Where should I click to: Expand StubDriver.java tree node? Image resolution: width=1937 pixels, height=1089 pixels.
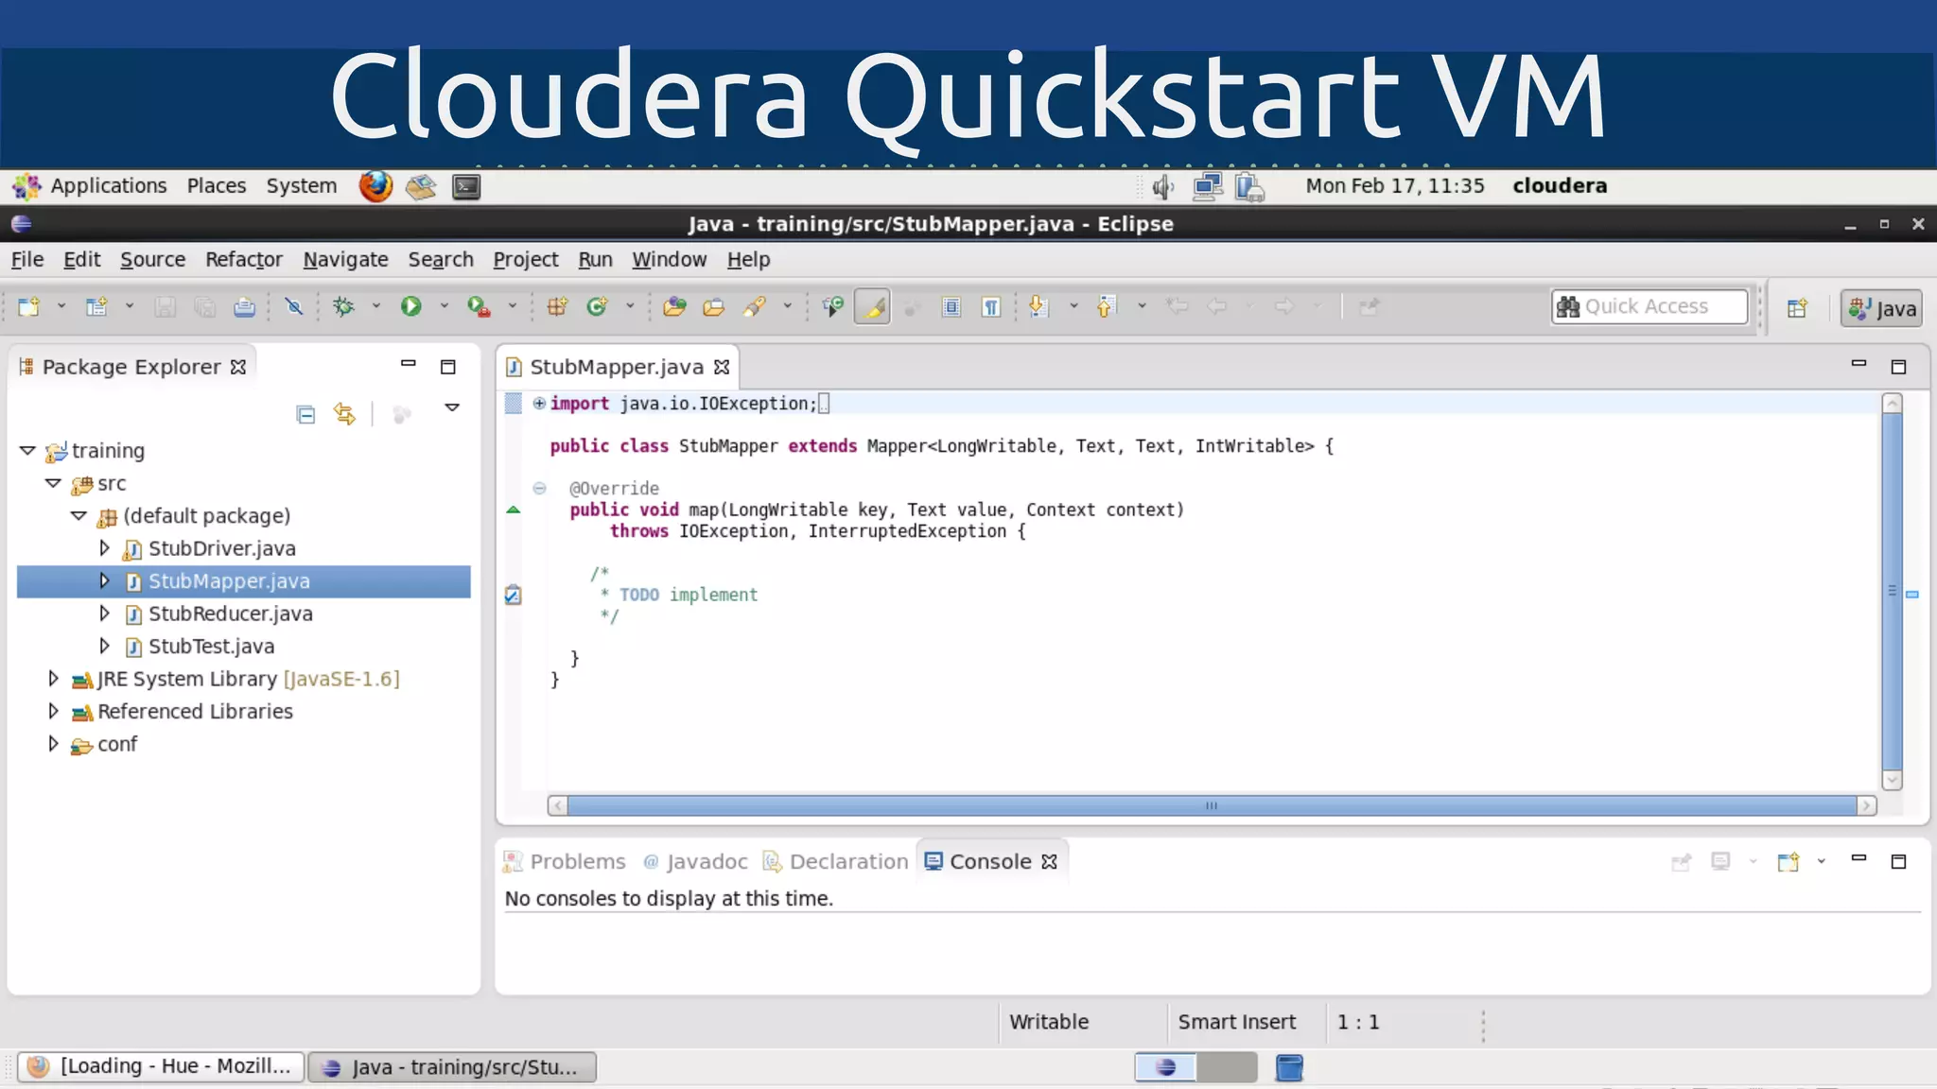click(x=105, y=548)
